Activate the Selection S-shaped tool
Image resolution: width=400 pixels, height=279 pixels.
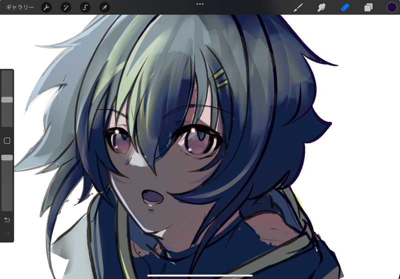pyautogui.click(x=85, y=7)
